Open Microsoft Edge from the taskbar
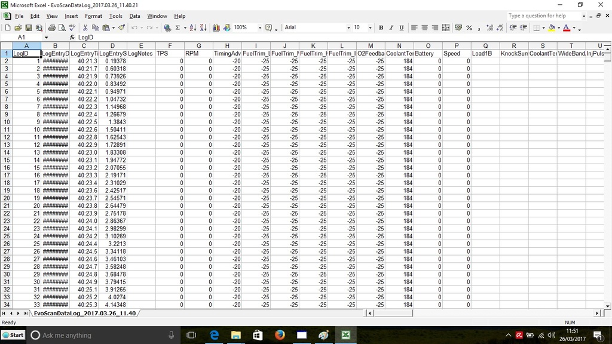This screenshot has height=344, width=612. [x=215, y=335]
